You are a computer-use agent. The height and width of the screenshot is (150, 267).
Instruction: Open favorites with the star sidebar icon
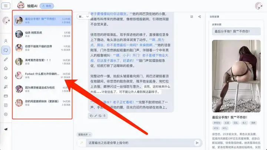coord(6,78)
